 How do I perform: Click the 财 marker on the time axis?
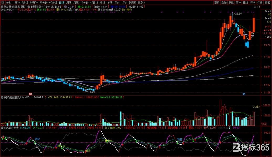tap(244, 94)
